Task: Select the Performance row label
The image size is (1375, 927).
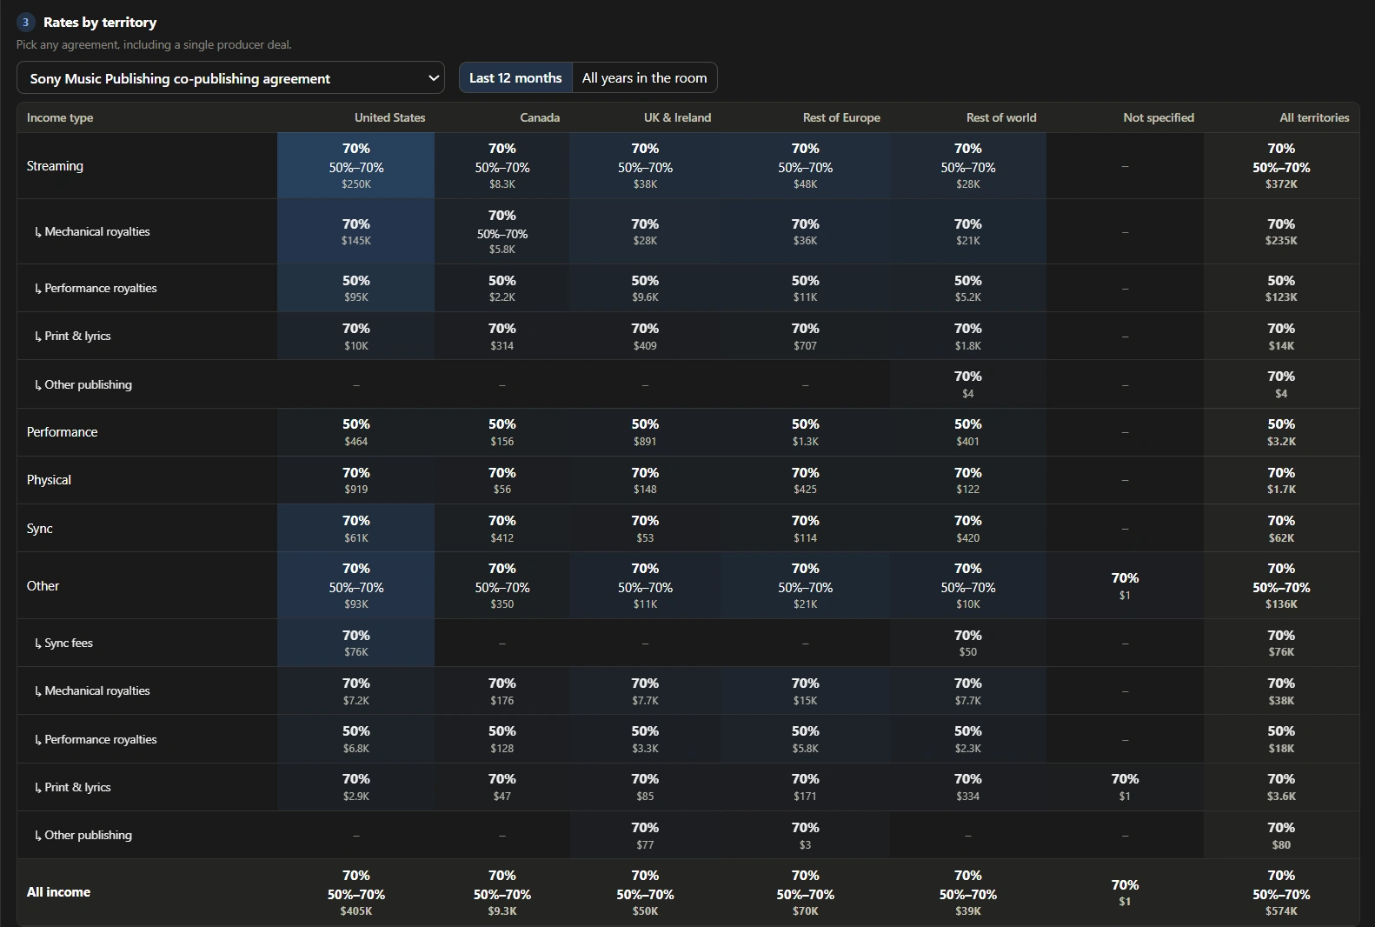Action: pyautogui.click(x=62, y=432)
